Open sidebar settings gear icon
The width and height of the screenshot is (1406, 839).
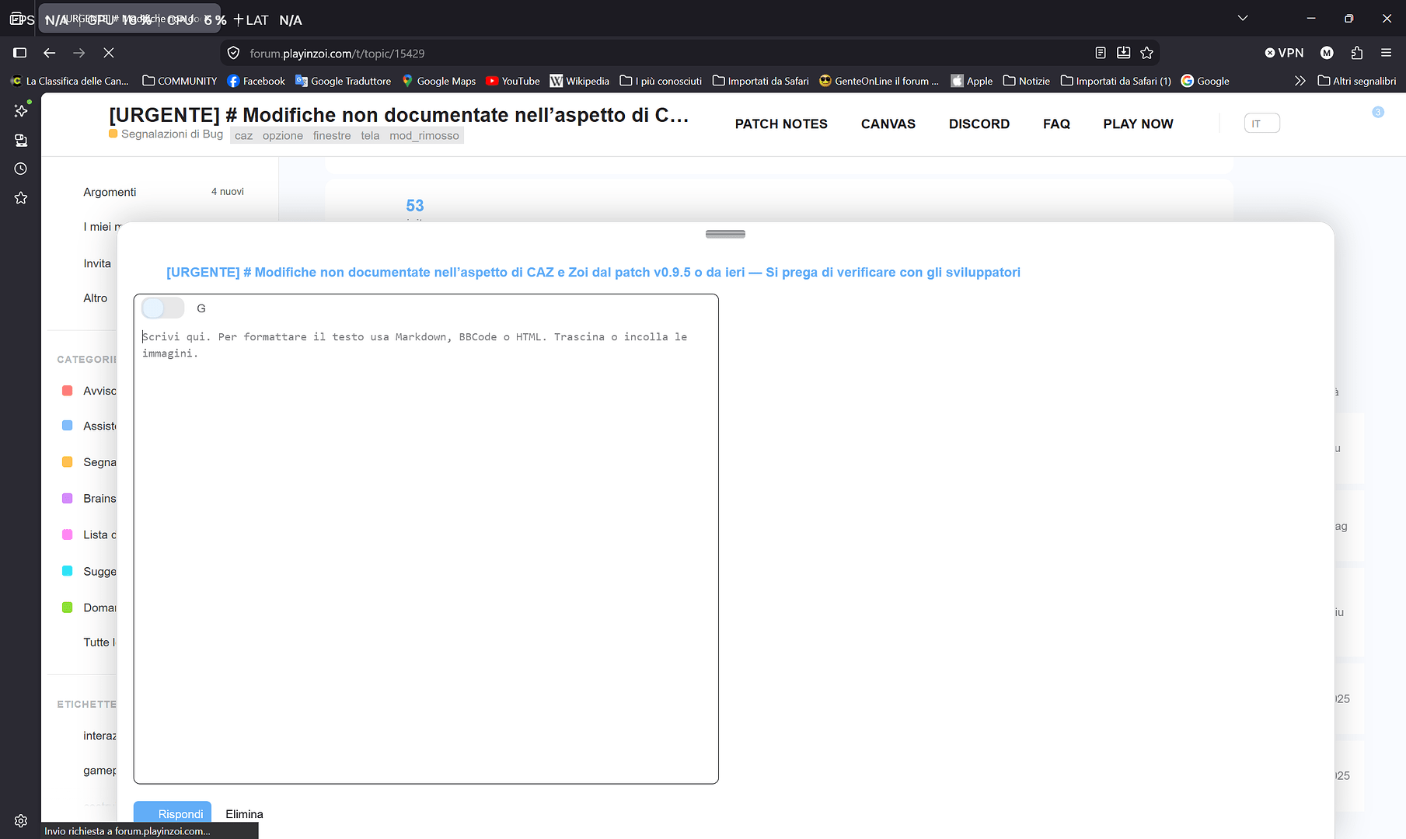[x=21, y=821]
